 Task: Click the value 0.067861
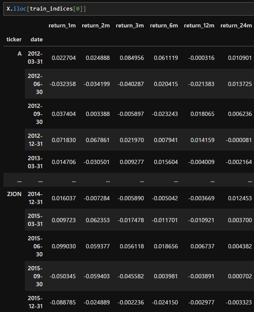pyautogui.click(x=98, y=140)
